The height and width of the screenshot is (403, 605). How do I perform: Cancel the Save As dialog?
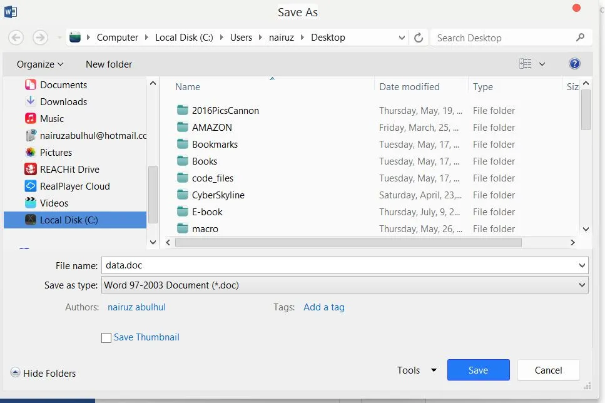tap(548, 370)
